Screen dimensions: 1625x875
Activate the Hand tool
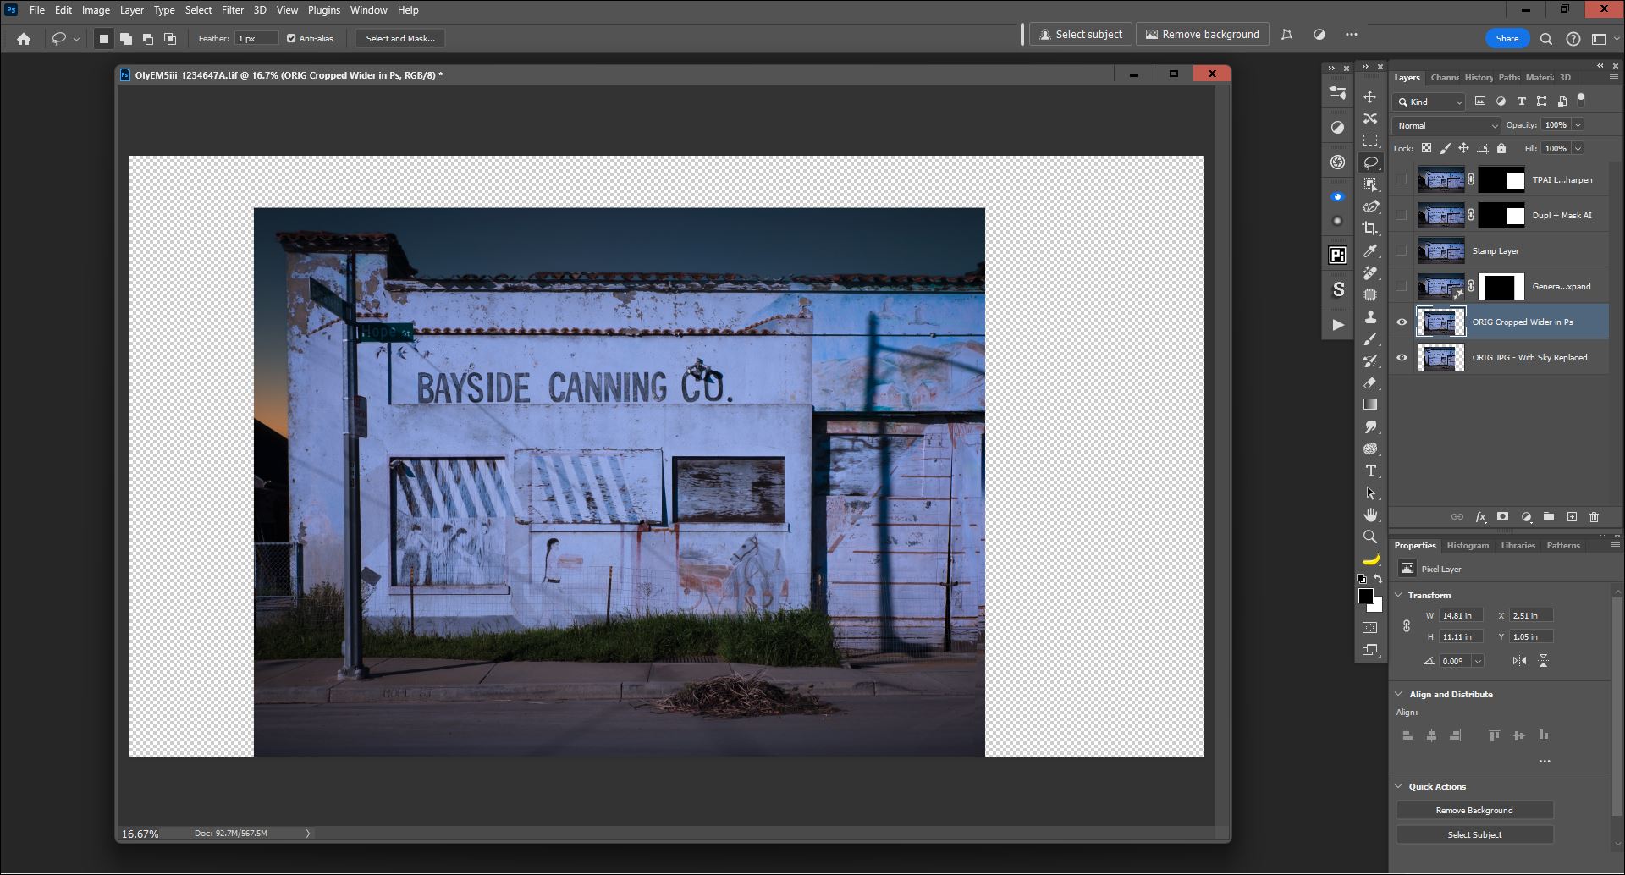pyautogui.click(x=1370, y=515)
